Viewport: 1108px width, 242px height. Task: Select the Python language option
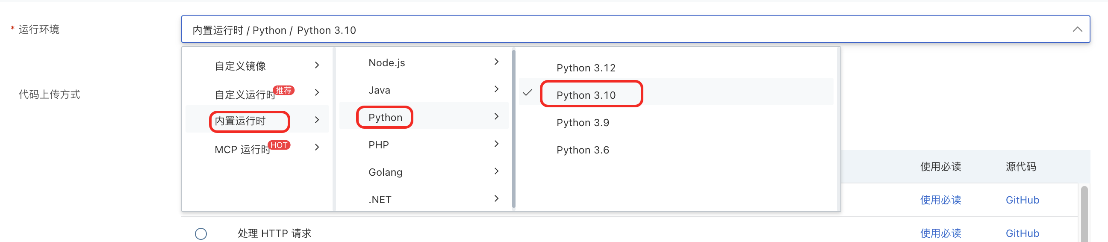click(385, 117)
